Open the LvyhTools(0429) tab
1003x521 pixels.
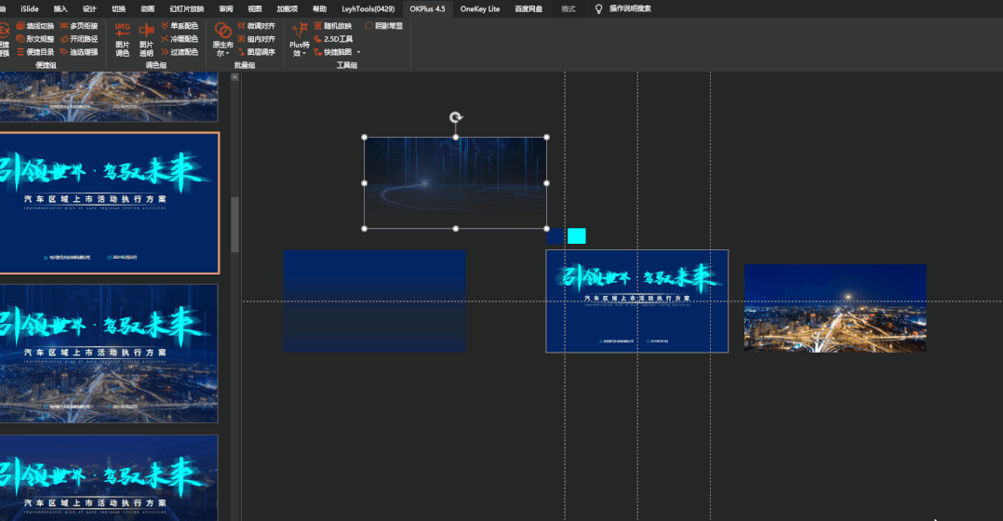click(368, 9)
